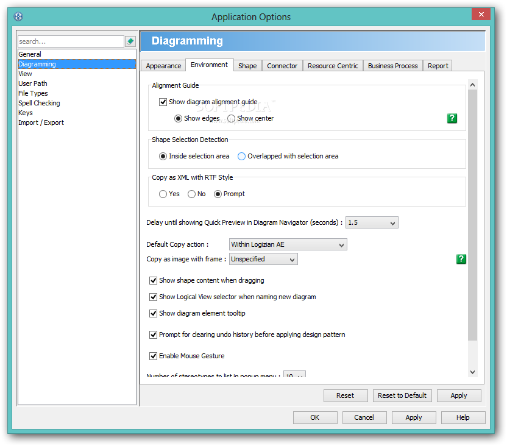
Task: Click the scrollbar down arrow
Action: pyautogui.click(x=472, y=372)
